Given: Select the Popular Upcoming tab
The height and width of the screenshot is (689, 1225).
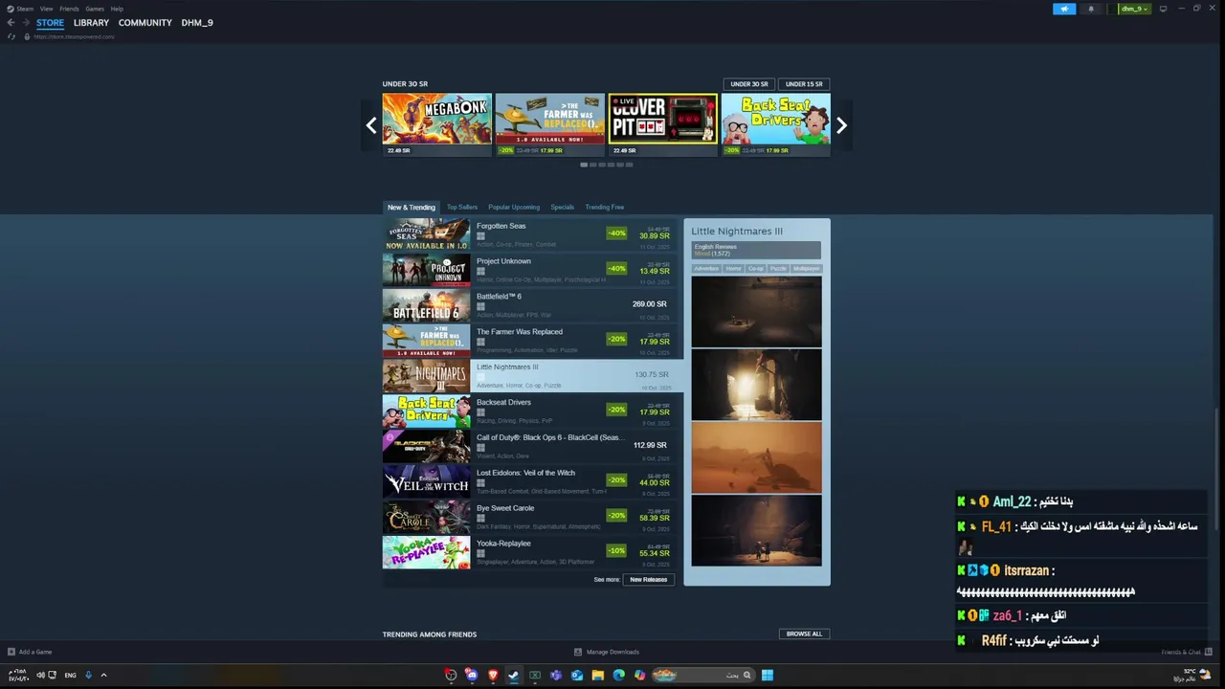Looking at the screenshot, I should 514,207.
